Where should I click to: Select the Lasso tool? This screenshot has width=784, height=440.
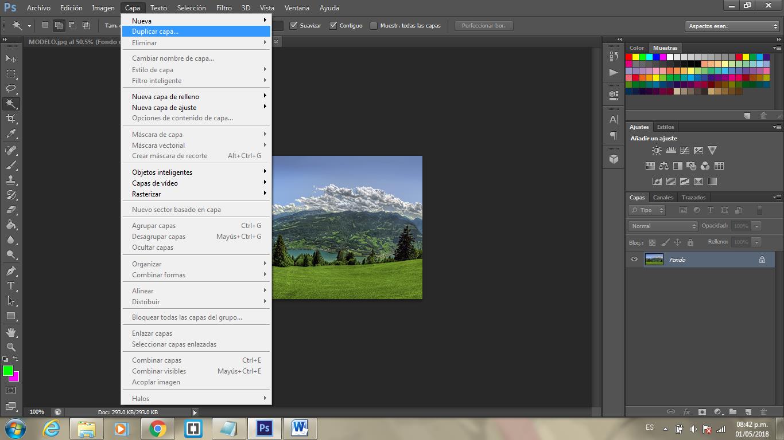click(x=11, y=88)
